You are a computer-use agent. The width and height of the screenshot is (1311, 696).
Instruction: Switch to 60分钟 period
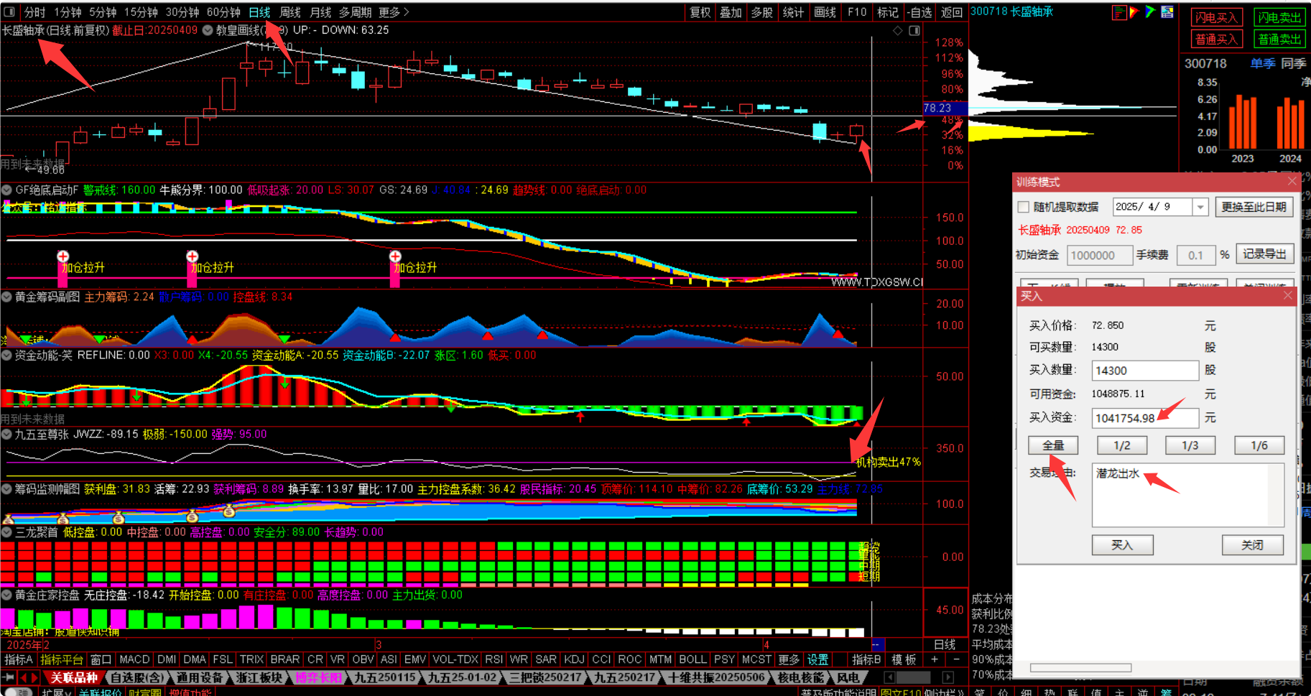coord(223,12)
